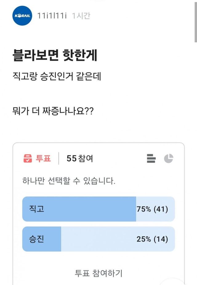Open author profile 11i1l11i

click(x=52, y=16)
